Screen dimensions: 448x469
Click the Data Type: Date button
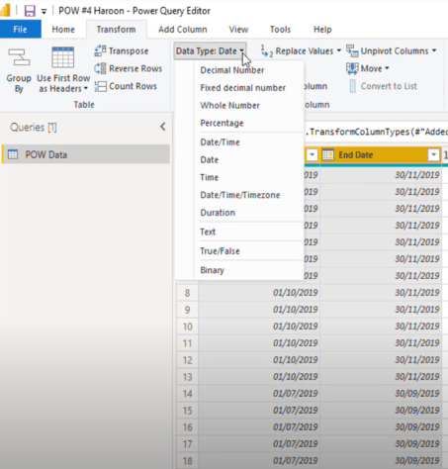[211, 51]
